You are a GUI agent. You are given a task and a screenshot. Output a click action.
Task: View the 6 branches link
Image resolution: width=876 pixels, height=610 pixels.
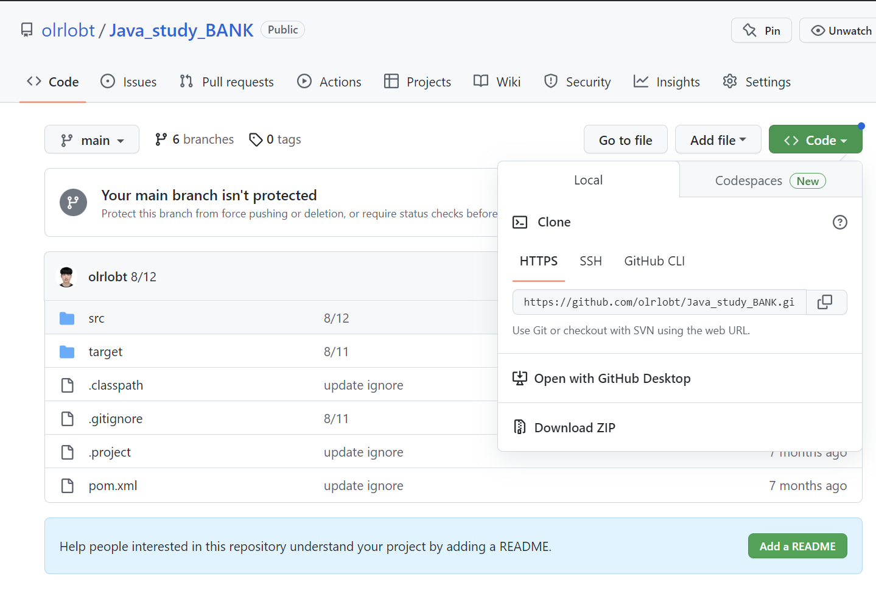coord(194,139)
